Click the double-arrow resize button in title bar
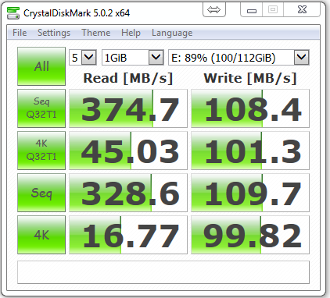This screenshot has width=330, height=298. pyautogui.click(x=213, y=10)
